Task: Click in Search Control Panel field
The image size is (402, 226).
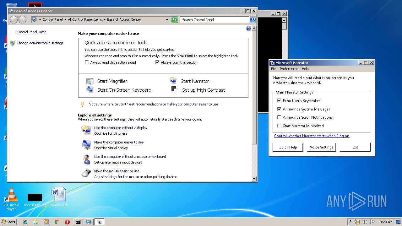Action: point(215,20)
